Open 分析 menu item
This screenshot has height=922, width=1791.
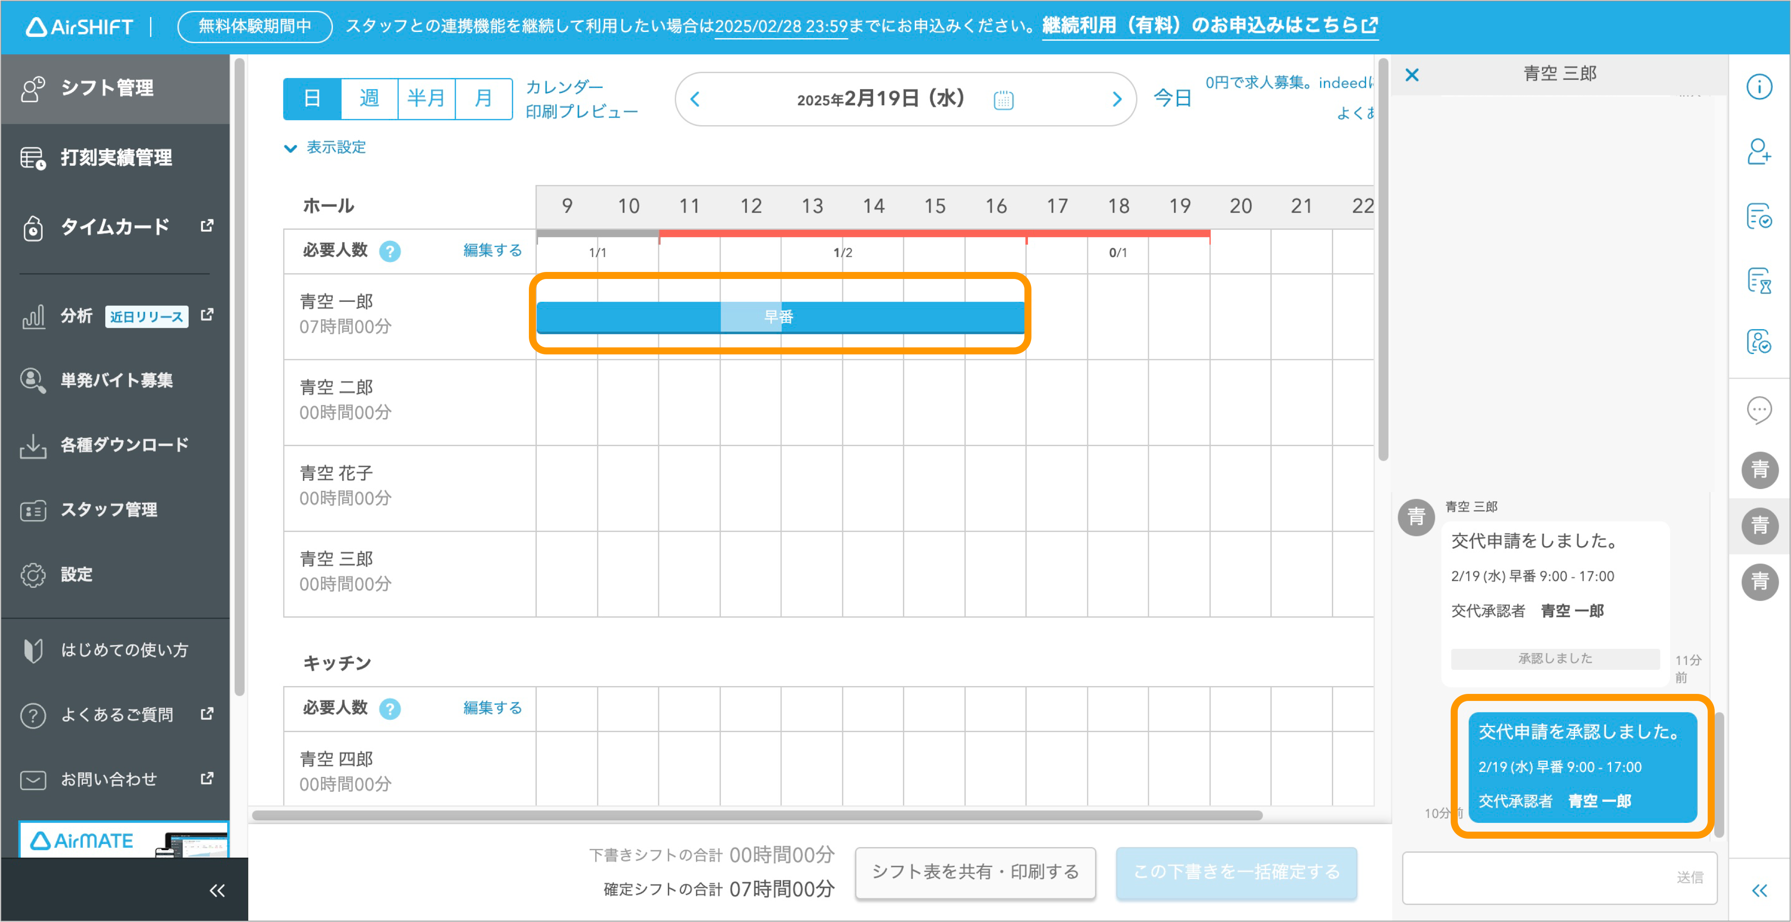coord(115,316)
